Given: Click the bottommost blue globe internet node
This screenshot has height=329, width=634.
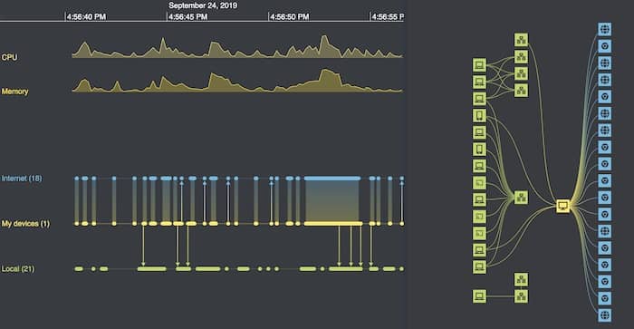Looking at the screenshot, I should tap(605, 315).
